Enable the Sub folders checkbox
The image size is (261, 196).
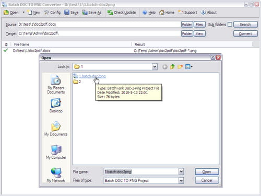point(230,25)
